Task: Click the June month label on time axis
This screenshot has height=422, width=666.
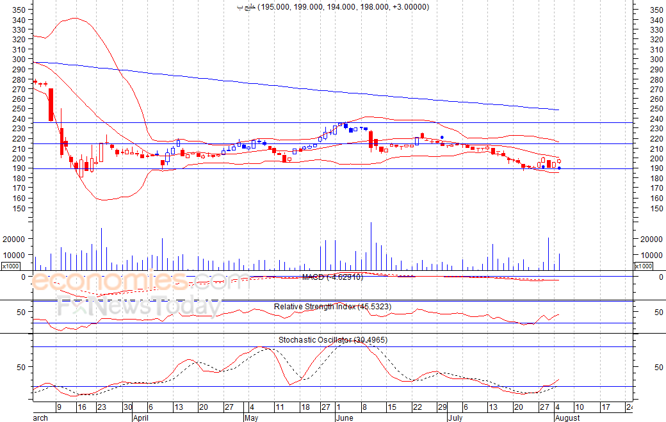Action: point(345,418)
